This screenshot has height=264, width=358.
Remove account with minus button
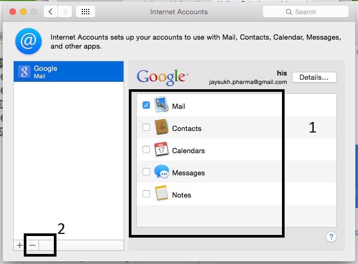32,246
